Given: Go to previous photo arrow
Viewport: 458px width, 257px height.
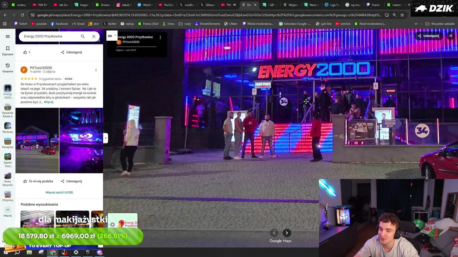Looking at the screenshot, I should [x=274, y=233].
